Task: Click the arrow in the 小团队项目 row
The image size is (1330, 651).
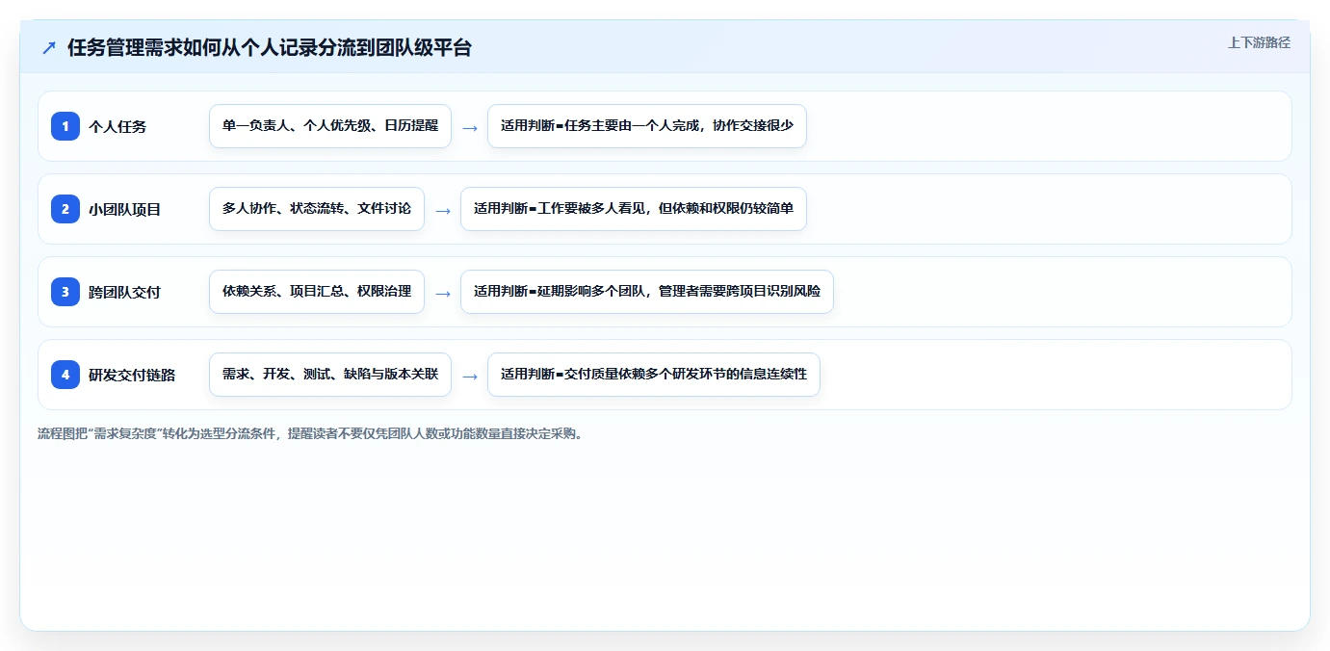Action: [x=443, y=210]
